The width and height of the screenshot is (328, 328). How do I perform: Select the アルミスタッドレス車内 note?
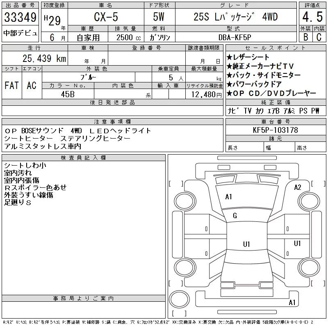[x=43, y=146]
